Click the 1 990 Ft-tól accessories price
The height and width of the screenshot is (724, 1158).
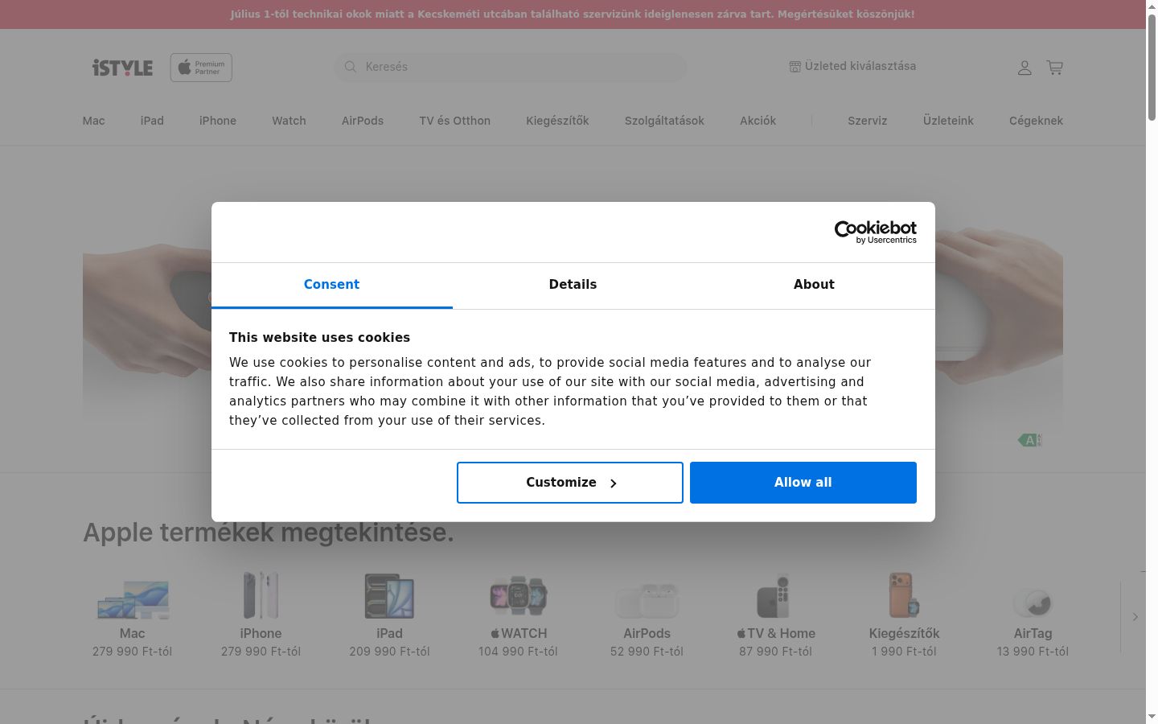tap(904, 652)
